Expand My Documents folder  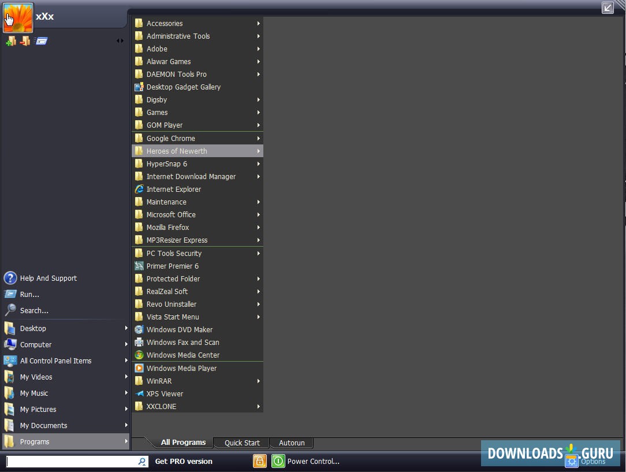click(x=65, y=425)
